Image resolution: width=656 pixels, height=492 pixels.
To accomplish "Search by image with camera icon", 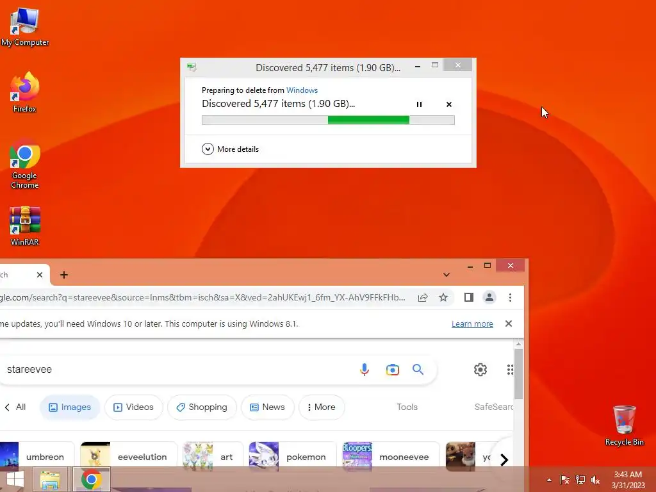I will [393, 370].
